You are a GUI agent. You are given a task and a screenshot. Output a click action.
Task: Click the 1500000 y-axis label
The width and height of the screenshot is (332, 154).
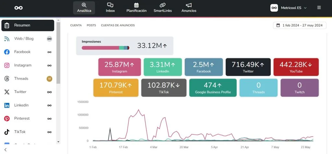83,102
